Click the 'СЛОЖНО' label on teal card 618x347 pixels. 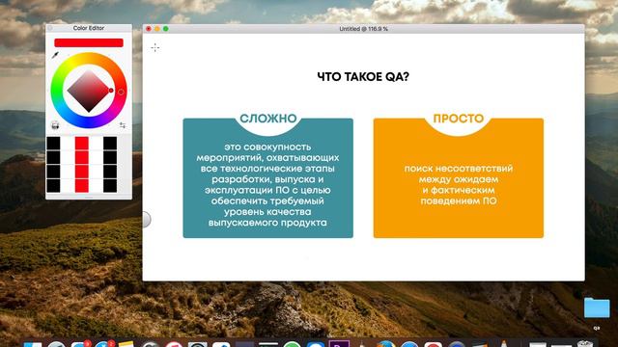click(268, 119)
